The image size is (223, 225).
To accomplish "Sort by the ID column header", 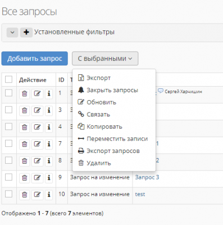I will (x=61, y=80).
